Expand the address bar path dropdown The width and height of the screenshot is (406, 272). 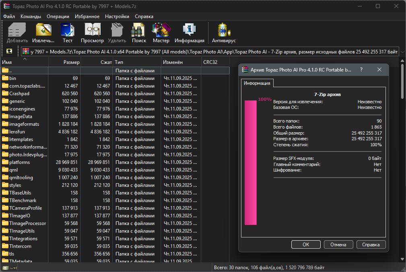(402, 52)
